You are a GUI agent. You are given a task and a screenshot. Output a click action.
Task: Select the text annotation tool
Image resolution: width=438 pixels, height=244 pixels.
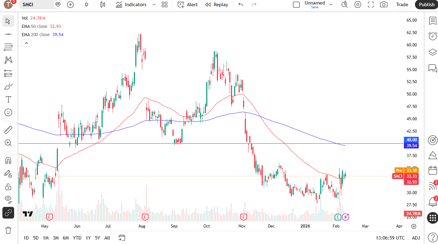pos(8,99)
